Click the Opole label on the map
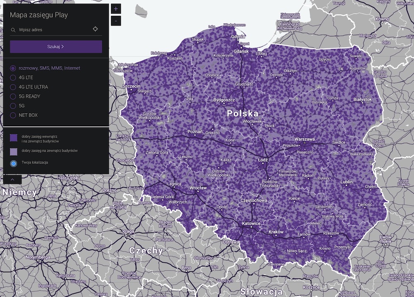 coord(222,207)
